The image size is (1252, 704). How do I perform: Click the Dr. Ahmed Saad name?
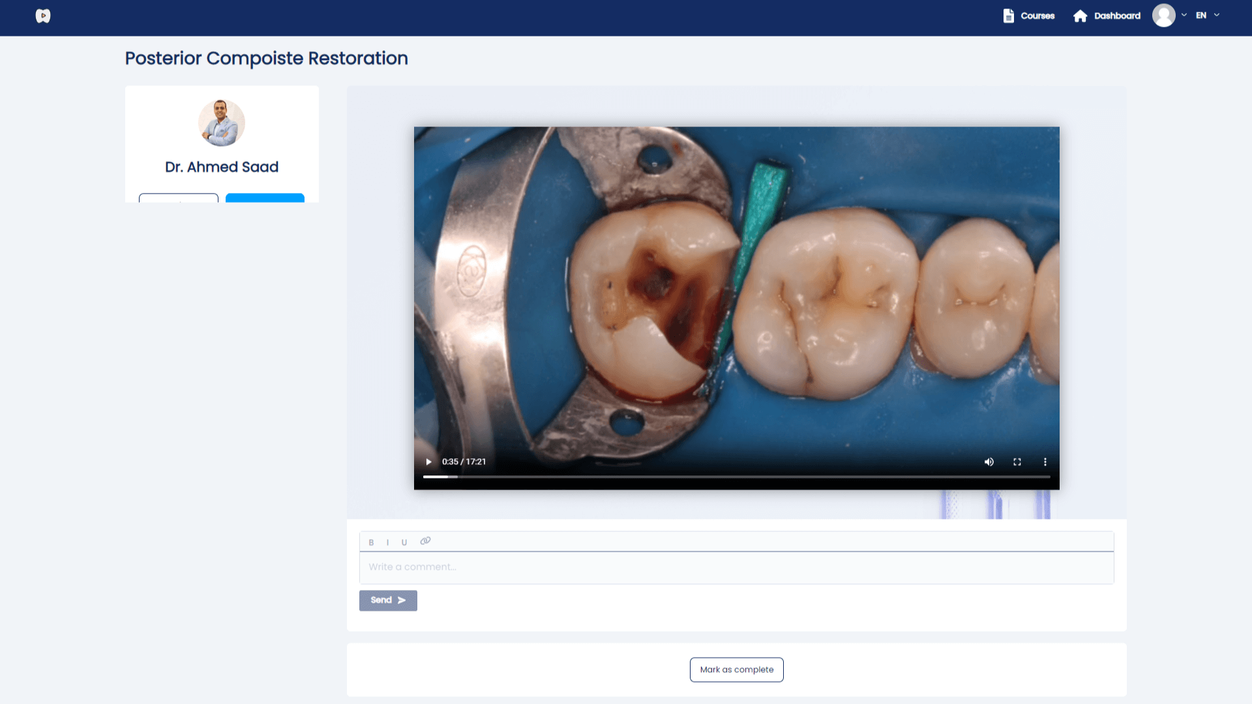(222, 167)
